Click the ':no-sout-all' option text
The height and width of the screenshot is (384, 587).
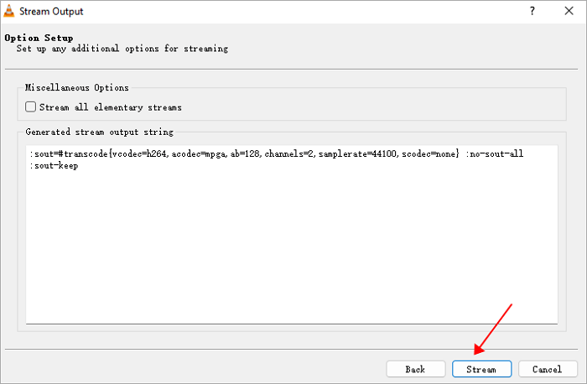(495, 155)
